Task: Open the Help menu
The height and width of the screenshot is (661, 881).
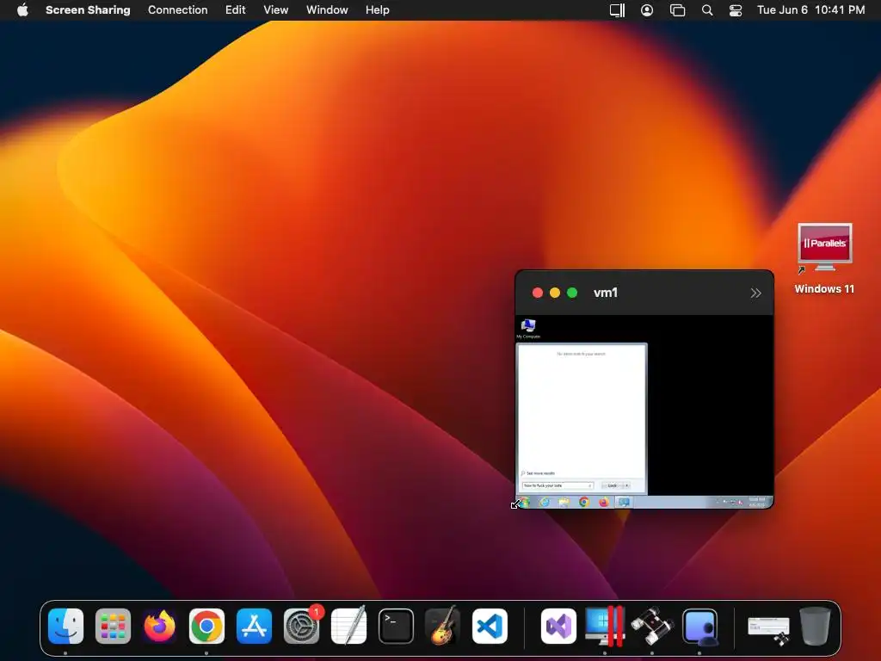Action: [378, 9]
